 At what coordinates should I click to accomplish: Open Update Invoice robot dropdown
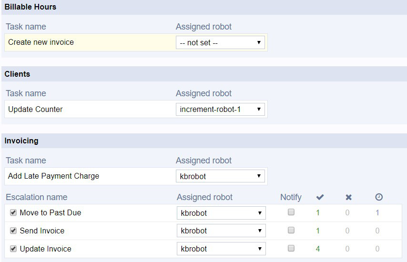click(x=221, y=249)
